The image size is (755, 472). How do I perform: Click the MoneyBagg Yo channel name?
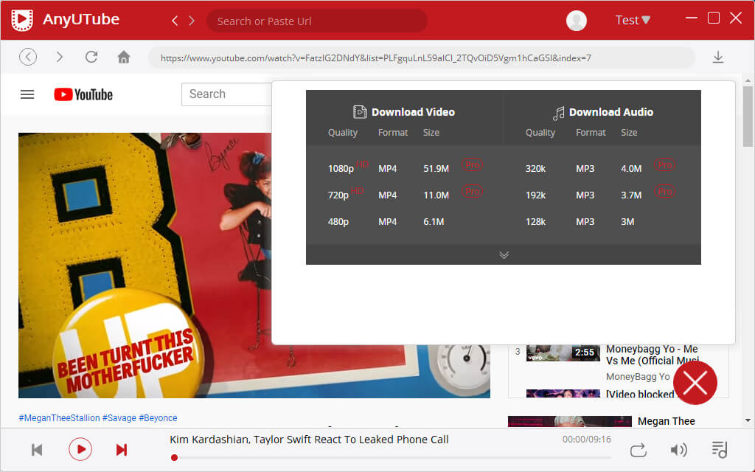(x=638, y=377)
